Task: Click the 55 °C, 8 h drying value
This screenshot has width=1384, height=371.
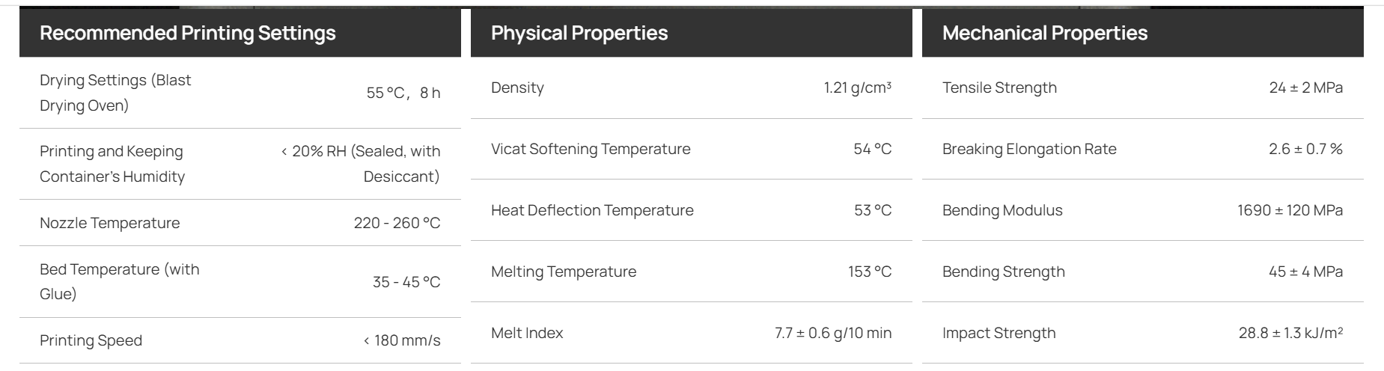Action: tap(403, 93)
